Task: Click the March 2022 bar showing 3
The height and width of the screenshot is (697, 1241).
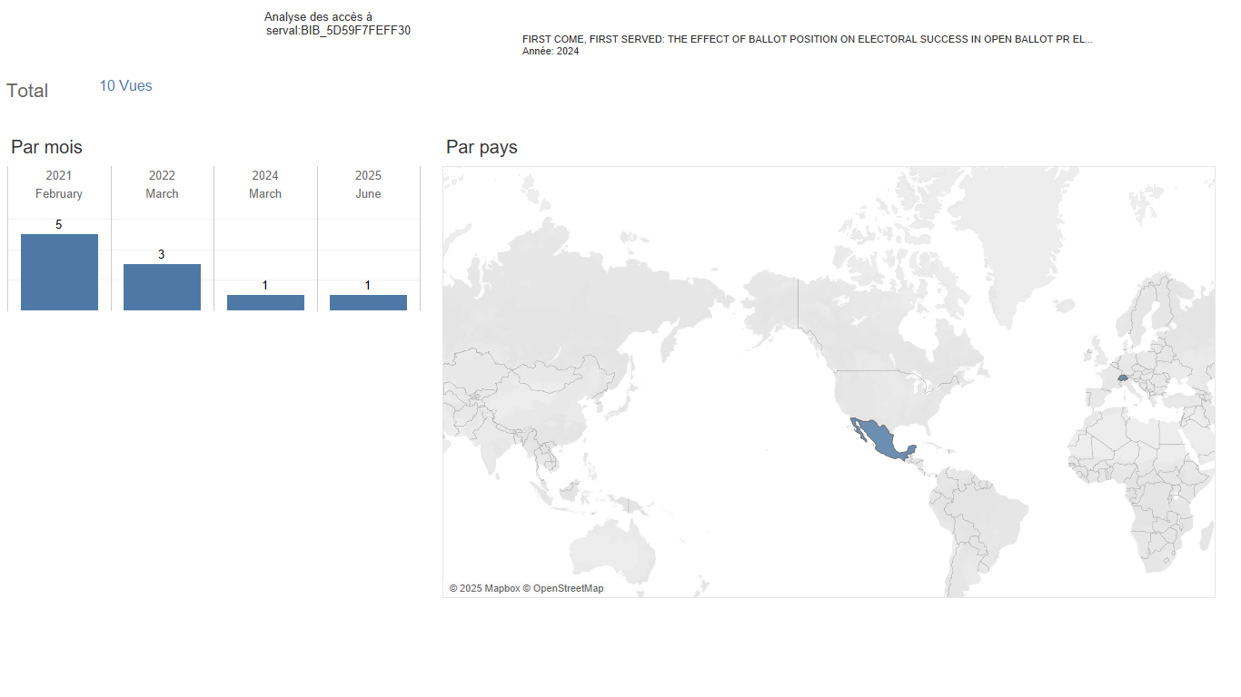Action: (162, 287)
